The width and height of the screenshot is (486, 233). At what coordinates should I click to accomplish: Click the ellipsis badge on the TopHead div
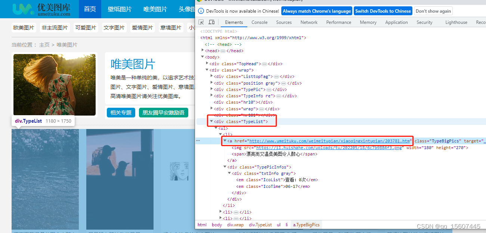pos(264,64)
